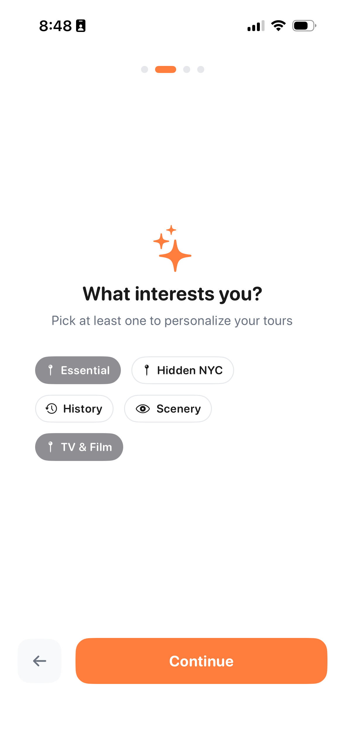Deselect the TV & Film interest
Image resolution: width=345 pixels, height=749 pixels.
[79, 447]
